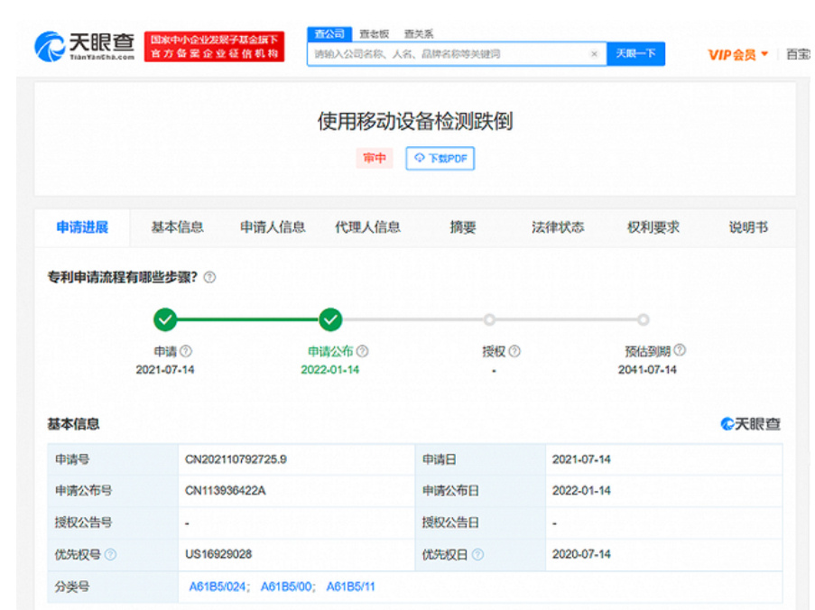
Task: Click help icon next to 优先权号 label
Action: click(111, 554)
